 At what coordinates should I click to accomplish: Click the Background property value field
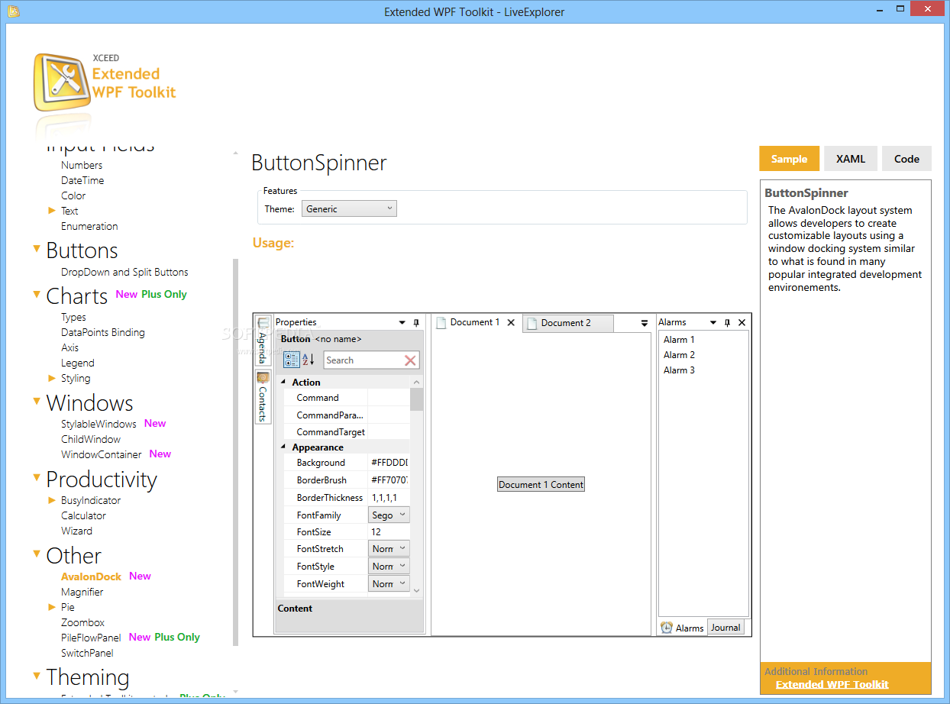point(389,463)
